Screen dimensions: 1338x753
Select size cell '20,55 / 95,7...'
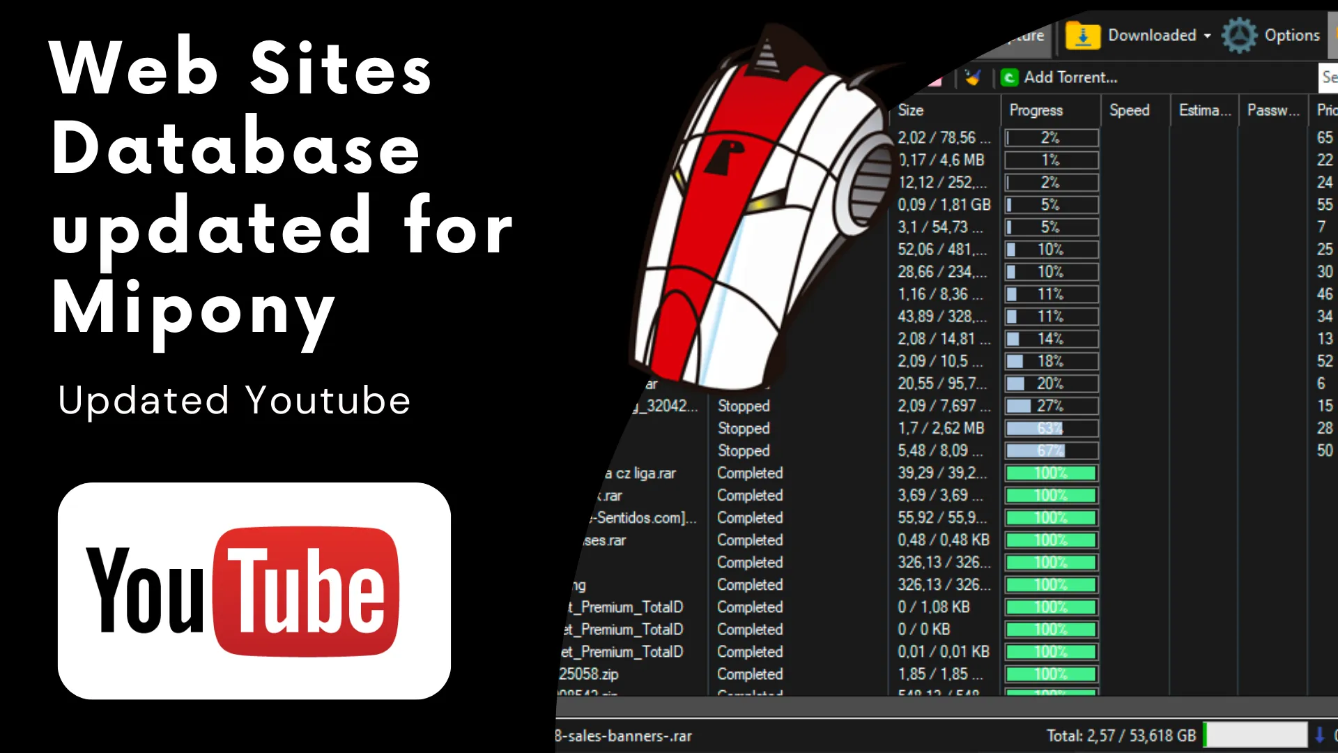click(x=942, y=383)
